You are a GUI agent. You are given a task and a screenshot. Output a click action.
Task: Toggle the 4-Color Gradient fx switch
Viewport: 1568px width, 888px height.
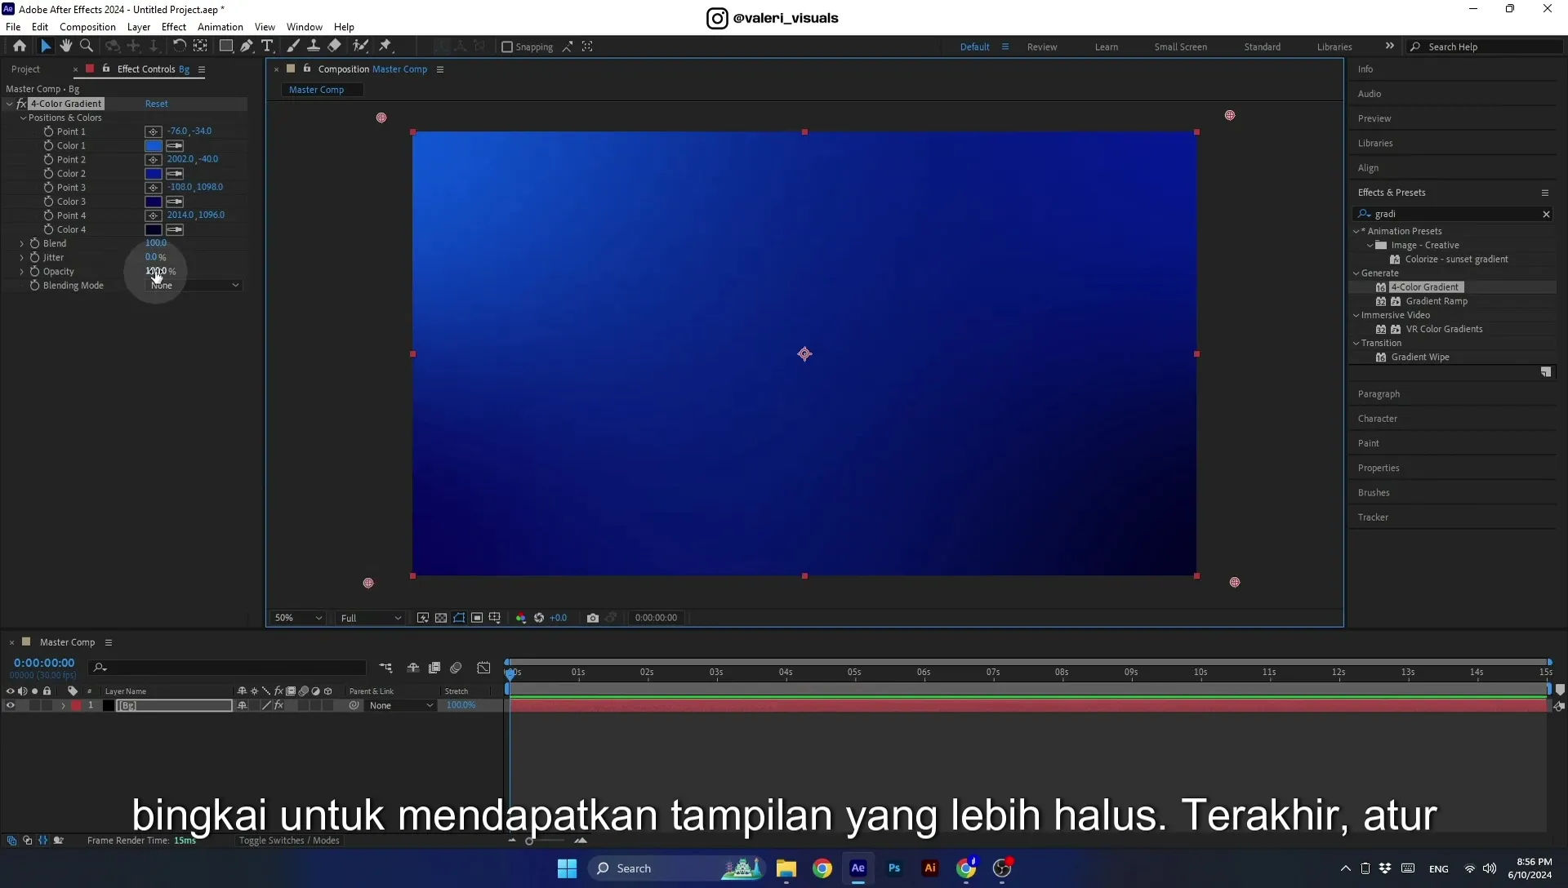[21, 104]
